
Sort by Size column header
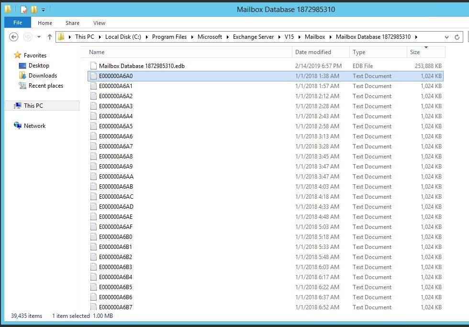tap(426, 52)
